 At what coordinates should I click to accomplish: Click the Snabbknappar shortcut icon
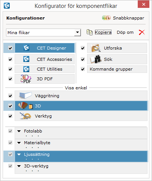click(x=106, y=18)
